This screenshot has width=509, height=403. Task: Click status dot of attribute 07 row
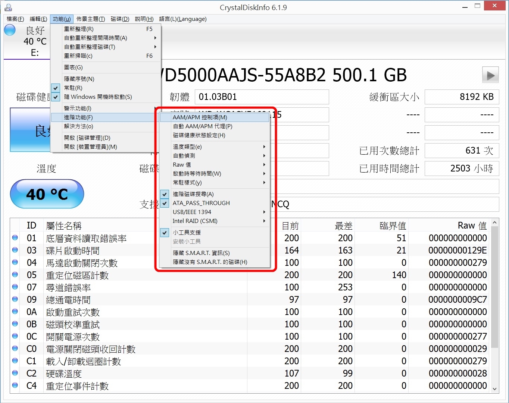coord(15,287)
